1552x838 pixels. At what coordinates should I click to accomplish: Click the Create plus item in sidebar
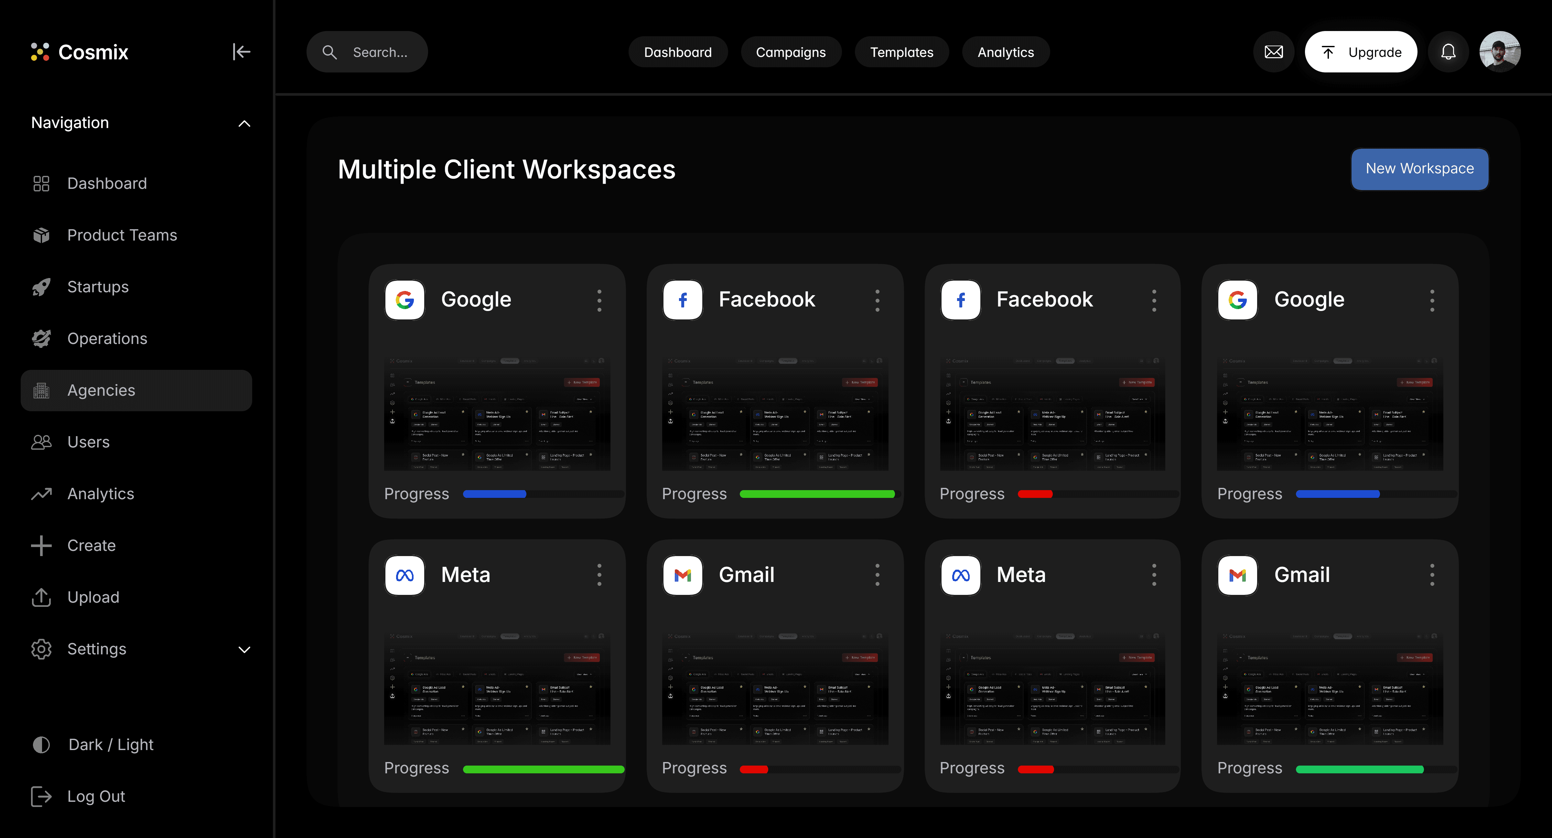click(x=91, y=545)
